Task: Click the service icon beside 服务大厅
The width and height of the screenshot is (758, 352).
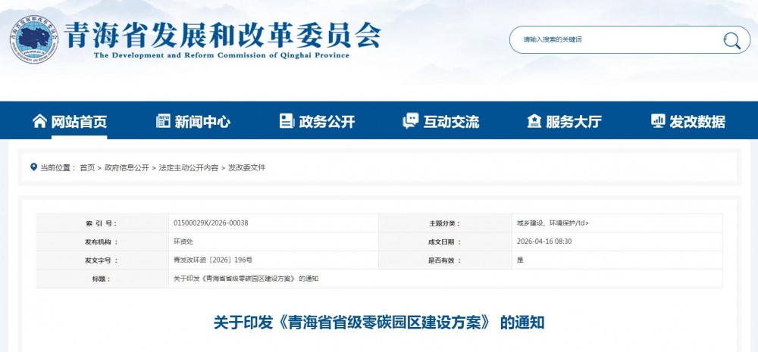Action: pos(534,121)
